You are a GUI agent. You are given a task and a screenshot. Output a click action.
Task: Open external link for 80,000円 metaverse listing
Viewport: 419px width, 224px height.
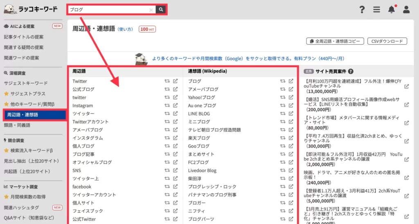click(x=406, y=123)
